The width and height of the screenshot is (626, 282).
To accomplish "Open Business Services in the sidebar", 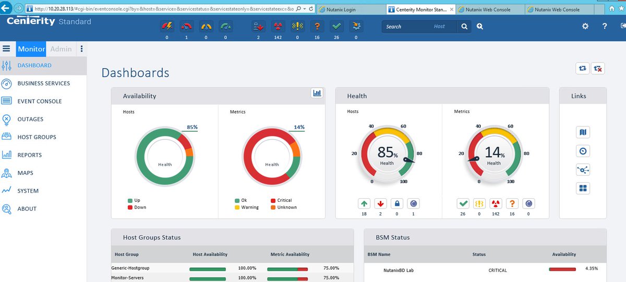I will tap(43, 83).
